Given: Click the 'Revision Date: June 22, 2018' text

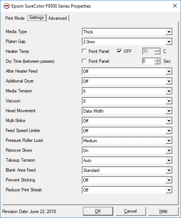Looking at the screenshot, I should (x=29, y=212).
